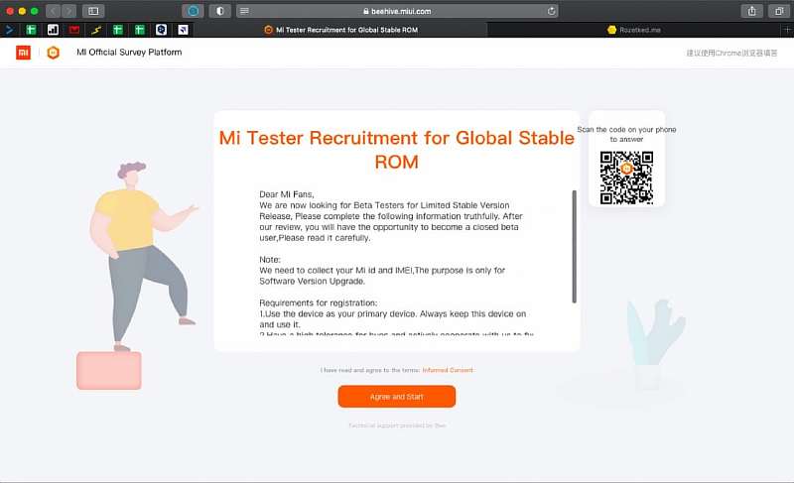Click the scrollbar in the survey text box
The image size is (794, 483).
tap(574, 246)
